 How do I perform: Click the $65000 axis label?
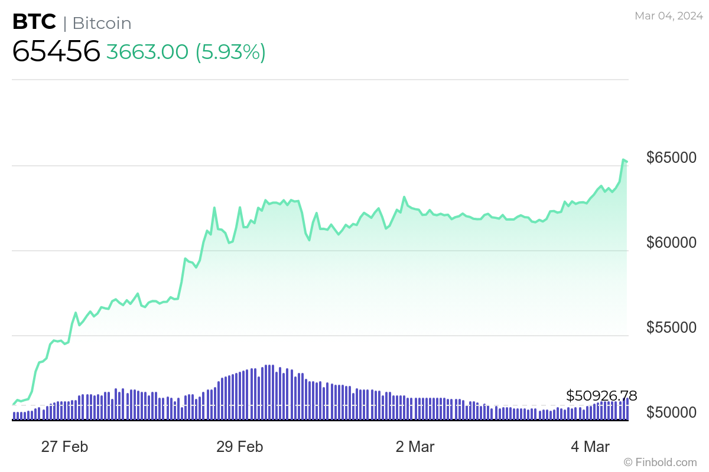pos(672,158)
